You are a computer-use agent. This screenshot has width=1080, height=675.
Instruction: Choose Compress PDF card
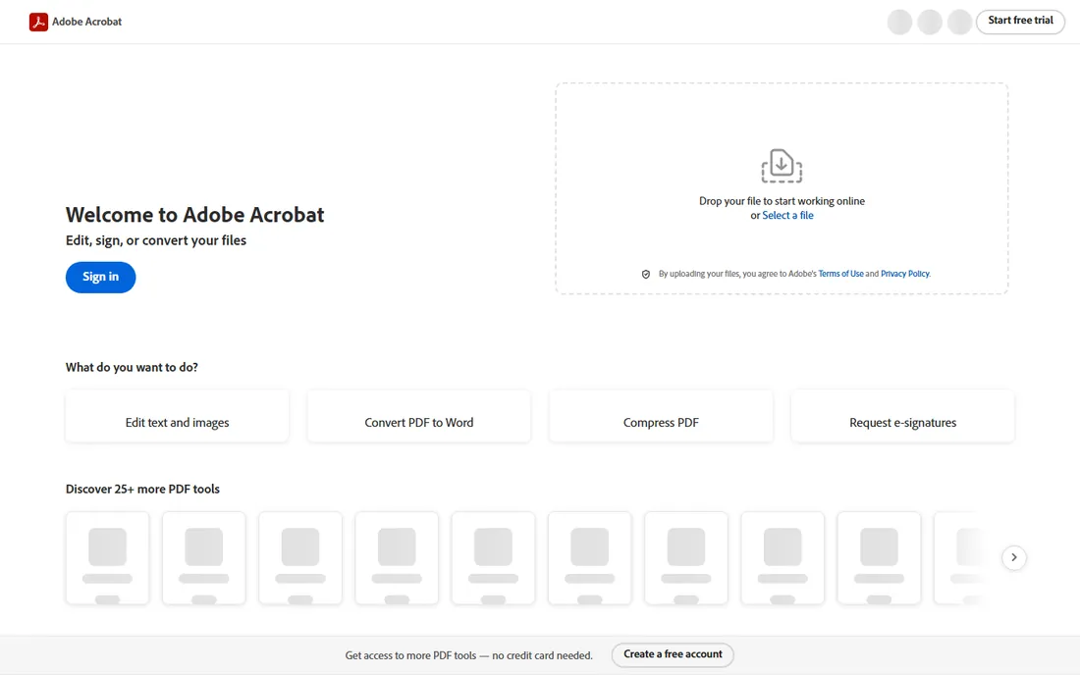coord(661,416)
